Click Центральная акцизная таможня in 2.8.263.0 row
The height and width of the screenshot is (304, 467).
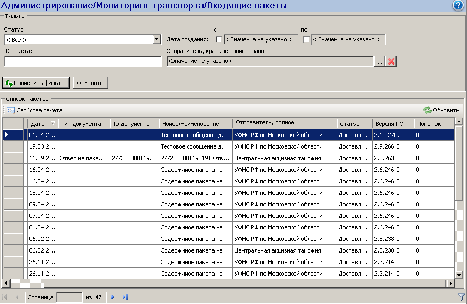(x=285, y=158)
